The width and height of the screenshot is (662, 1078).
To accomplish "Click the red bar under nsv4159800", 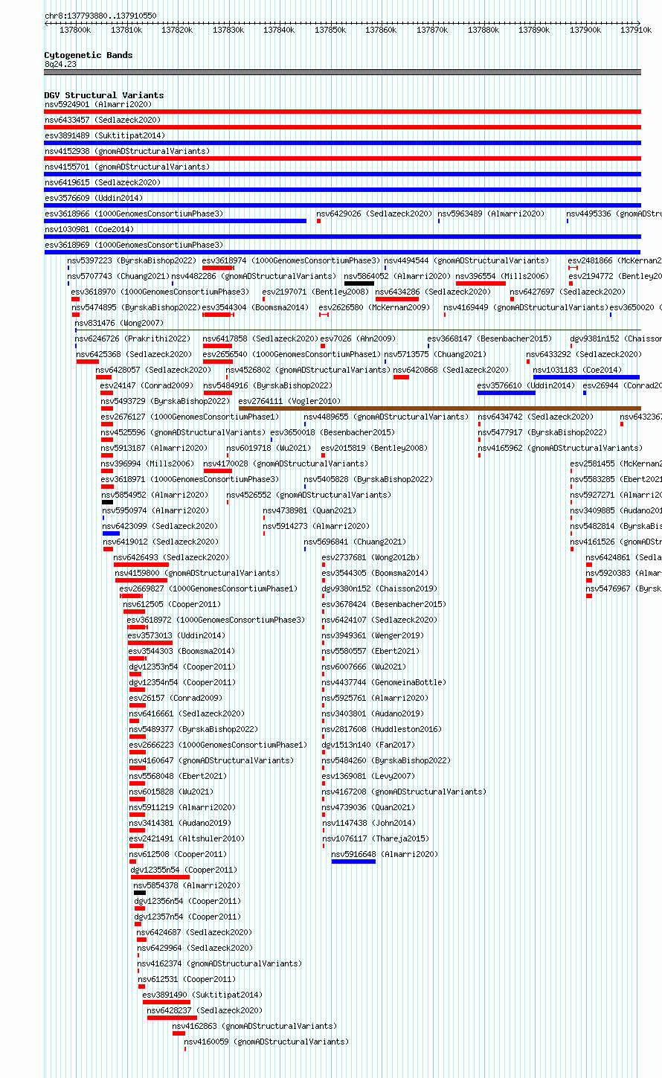I will click(x=141, y=580).
